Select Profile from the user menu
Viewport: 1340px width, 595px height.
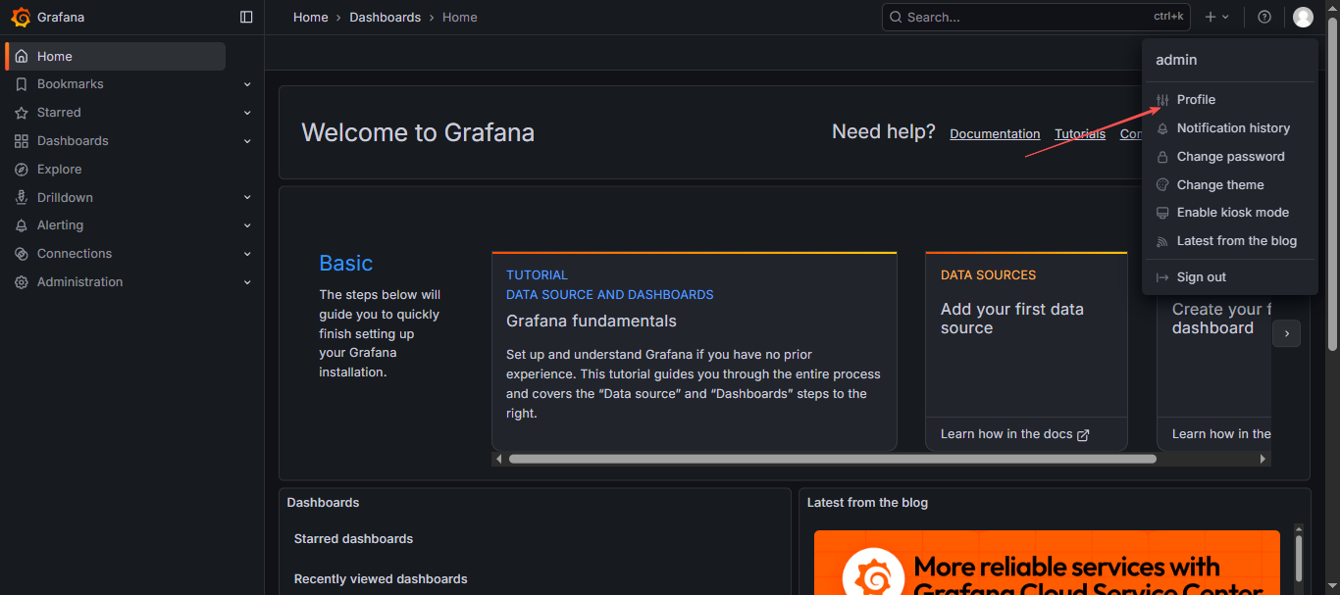(1196, 100)
